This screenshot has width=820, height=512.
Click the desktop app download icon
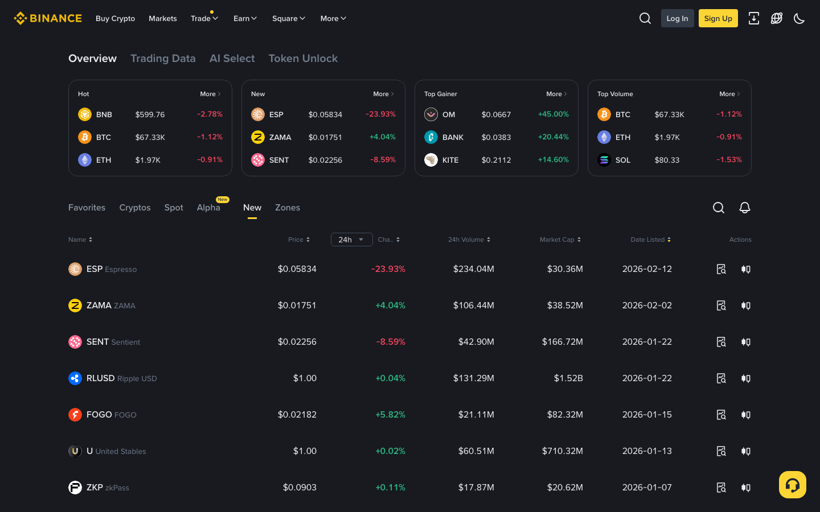pyautogui.click(x=754, y=18)
